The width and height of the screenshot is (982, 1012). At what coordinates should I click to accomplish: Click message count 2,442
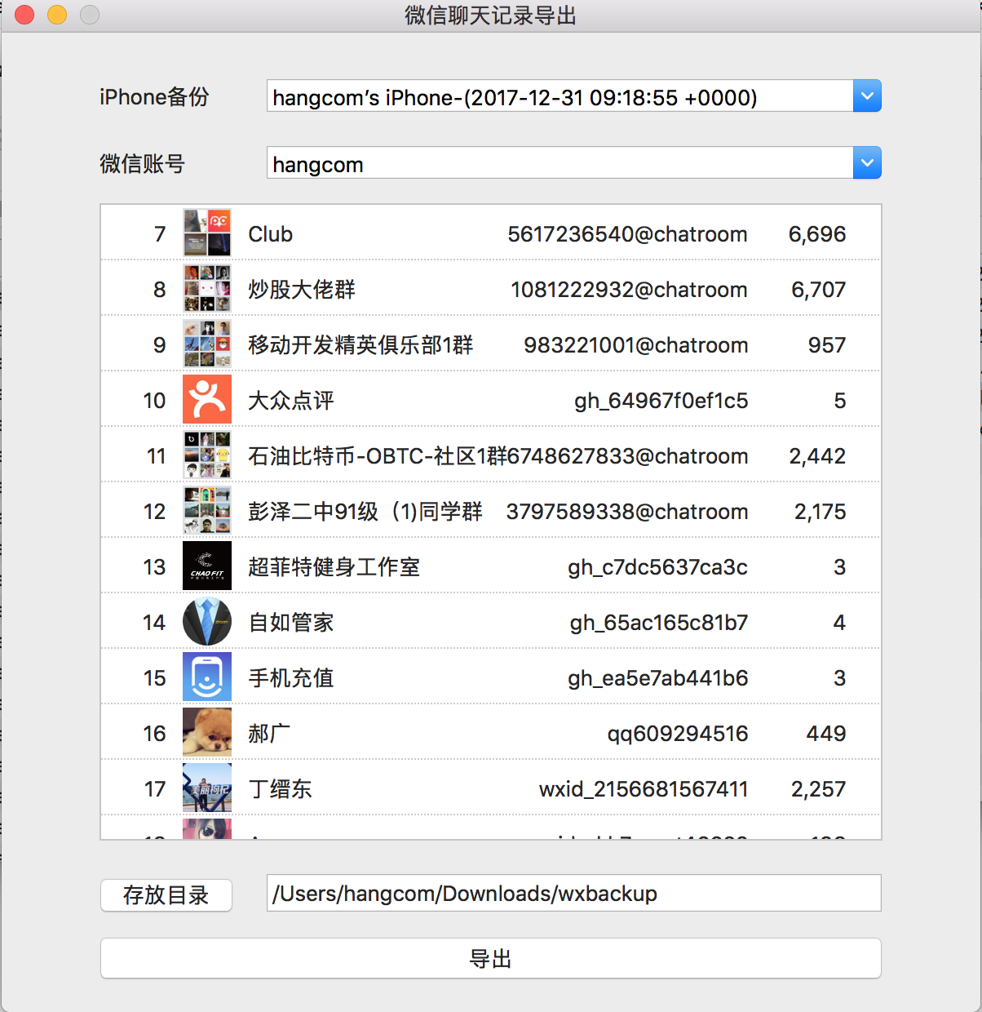point(817,456)
